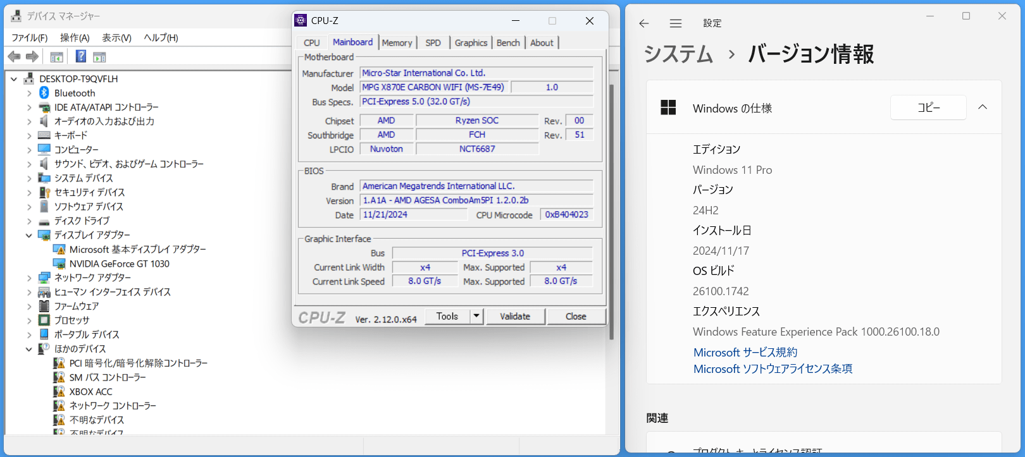Click the ファームウェア icon
The height and width of the screenshot is (457, 1025).
click(x=44, y=306)
